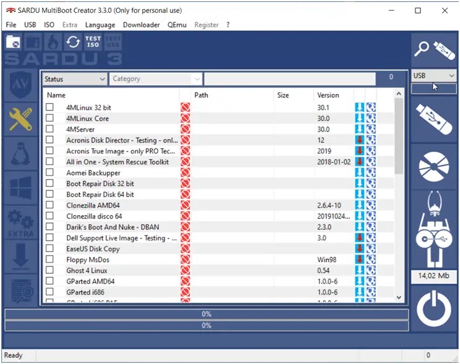This screenshot has height=364, width=460.
Task: Download 4MLinux 32 bit with blue arrow
Action: (359, 108)
